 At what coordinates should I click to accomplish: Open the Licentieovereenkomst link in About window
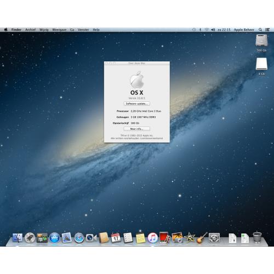pyautogui.click(x=151, y=138)
